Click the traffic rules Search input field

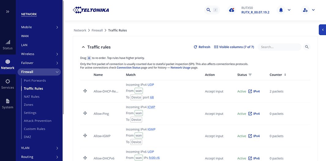tap(279, 47)
